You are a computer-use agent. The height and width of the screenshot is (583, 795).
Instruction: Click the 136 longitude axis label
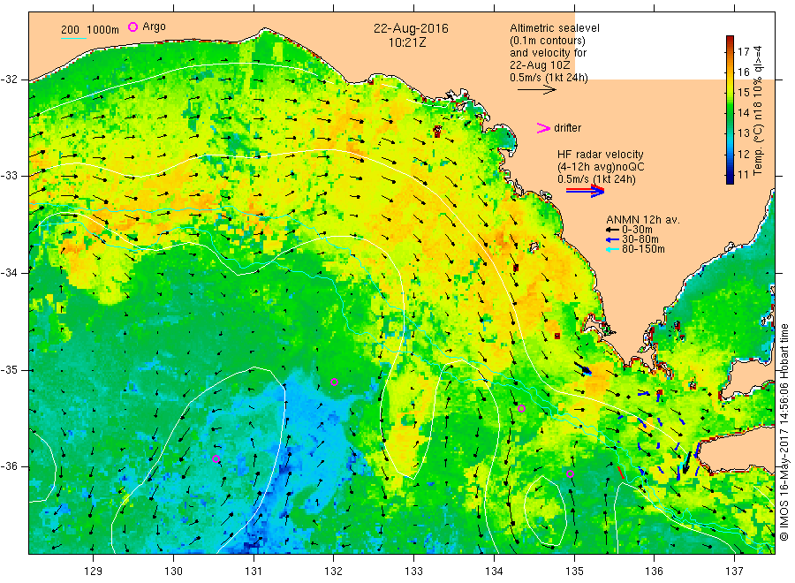(654, 572)
